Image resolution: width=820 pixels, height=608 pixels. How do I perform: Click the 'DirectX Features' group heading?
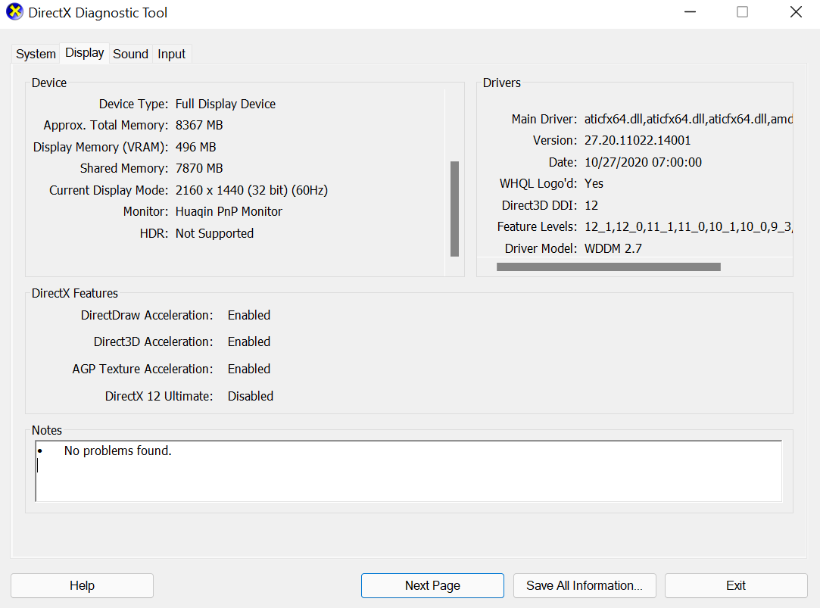tap(75, 293)
